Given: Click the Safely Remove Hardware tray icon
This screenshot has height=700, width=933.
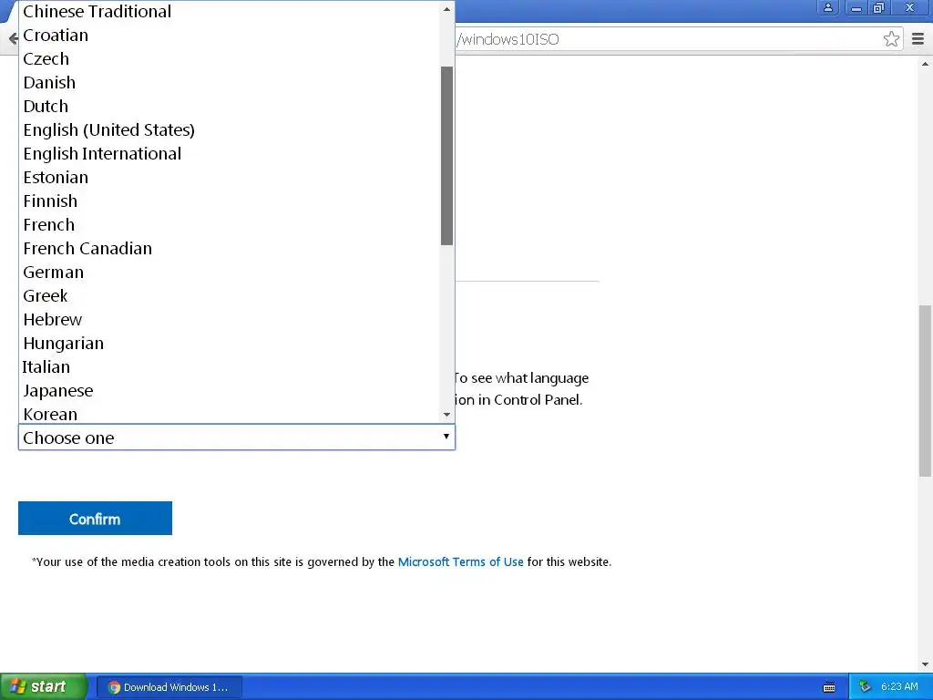Looking at the screenshot, I should point(866,687).
